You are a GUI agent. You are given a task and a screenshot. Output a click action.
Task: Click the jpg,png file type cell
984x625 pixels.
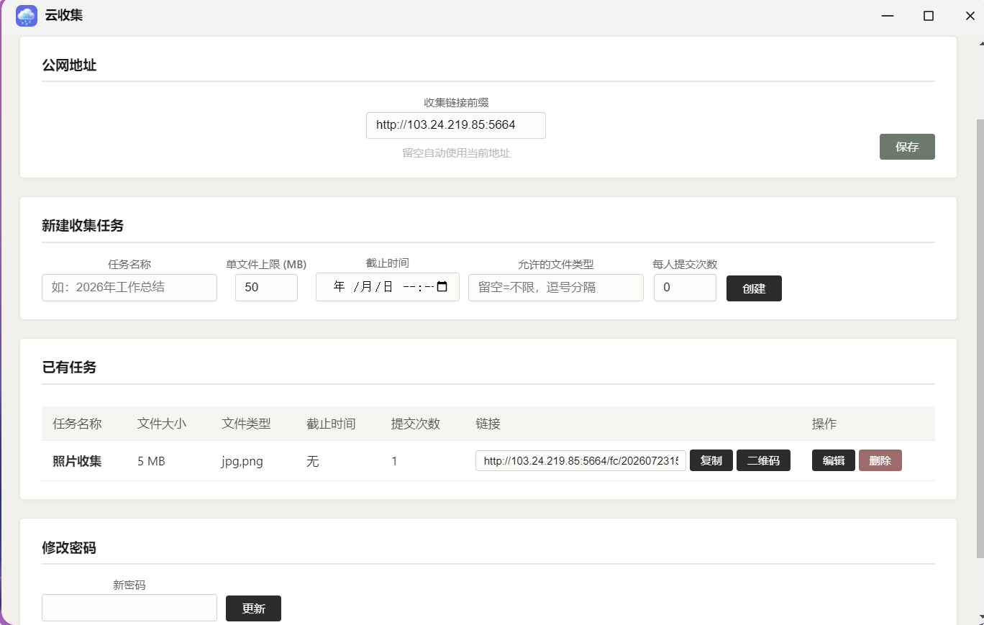[242, 461]
